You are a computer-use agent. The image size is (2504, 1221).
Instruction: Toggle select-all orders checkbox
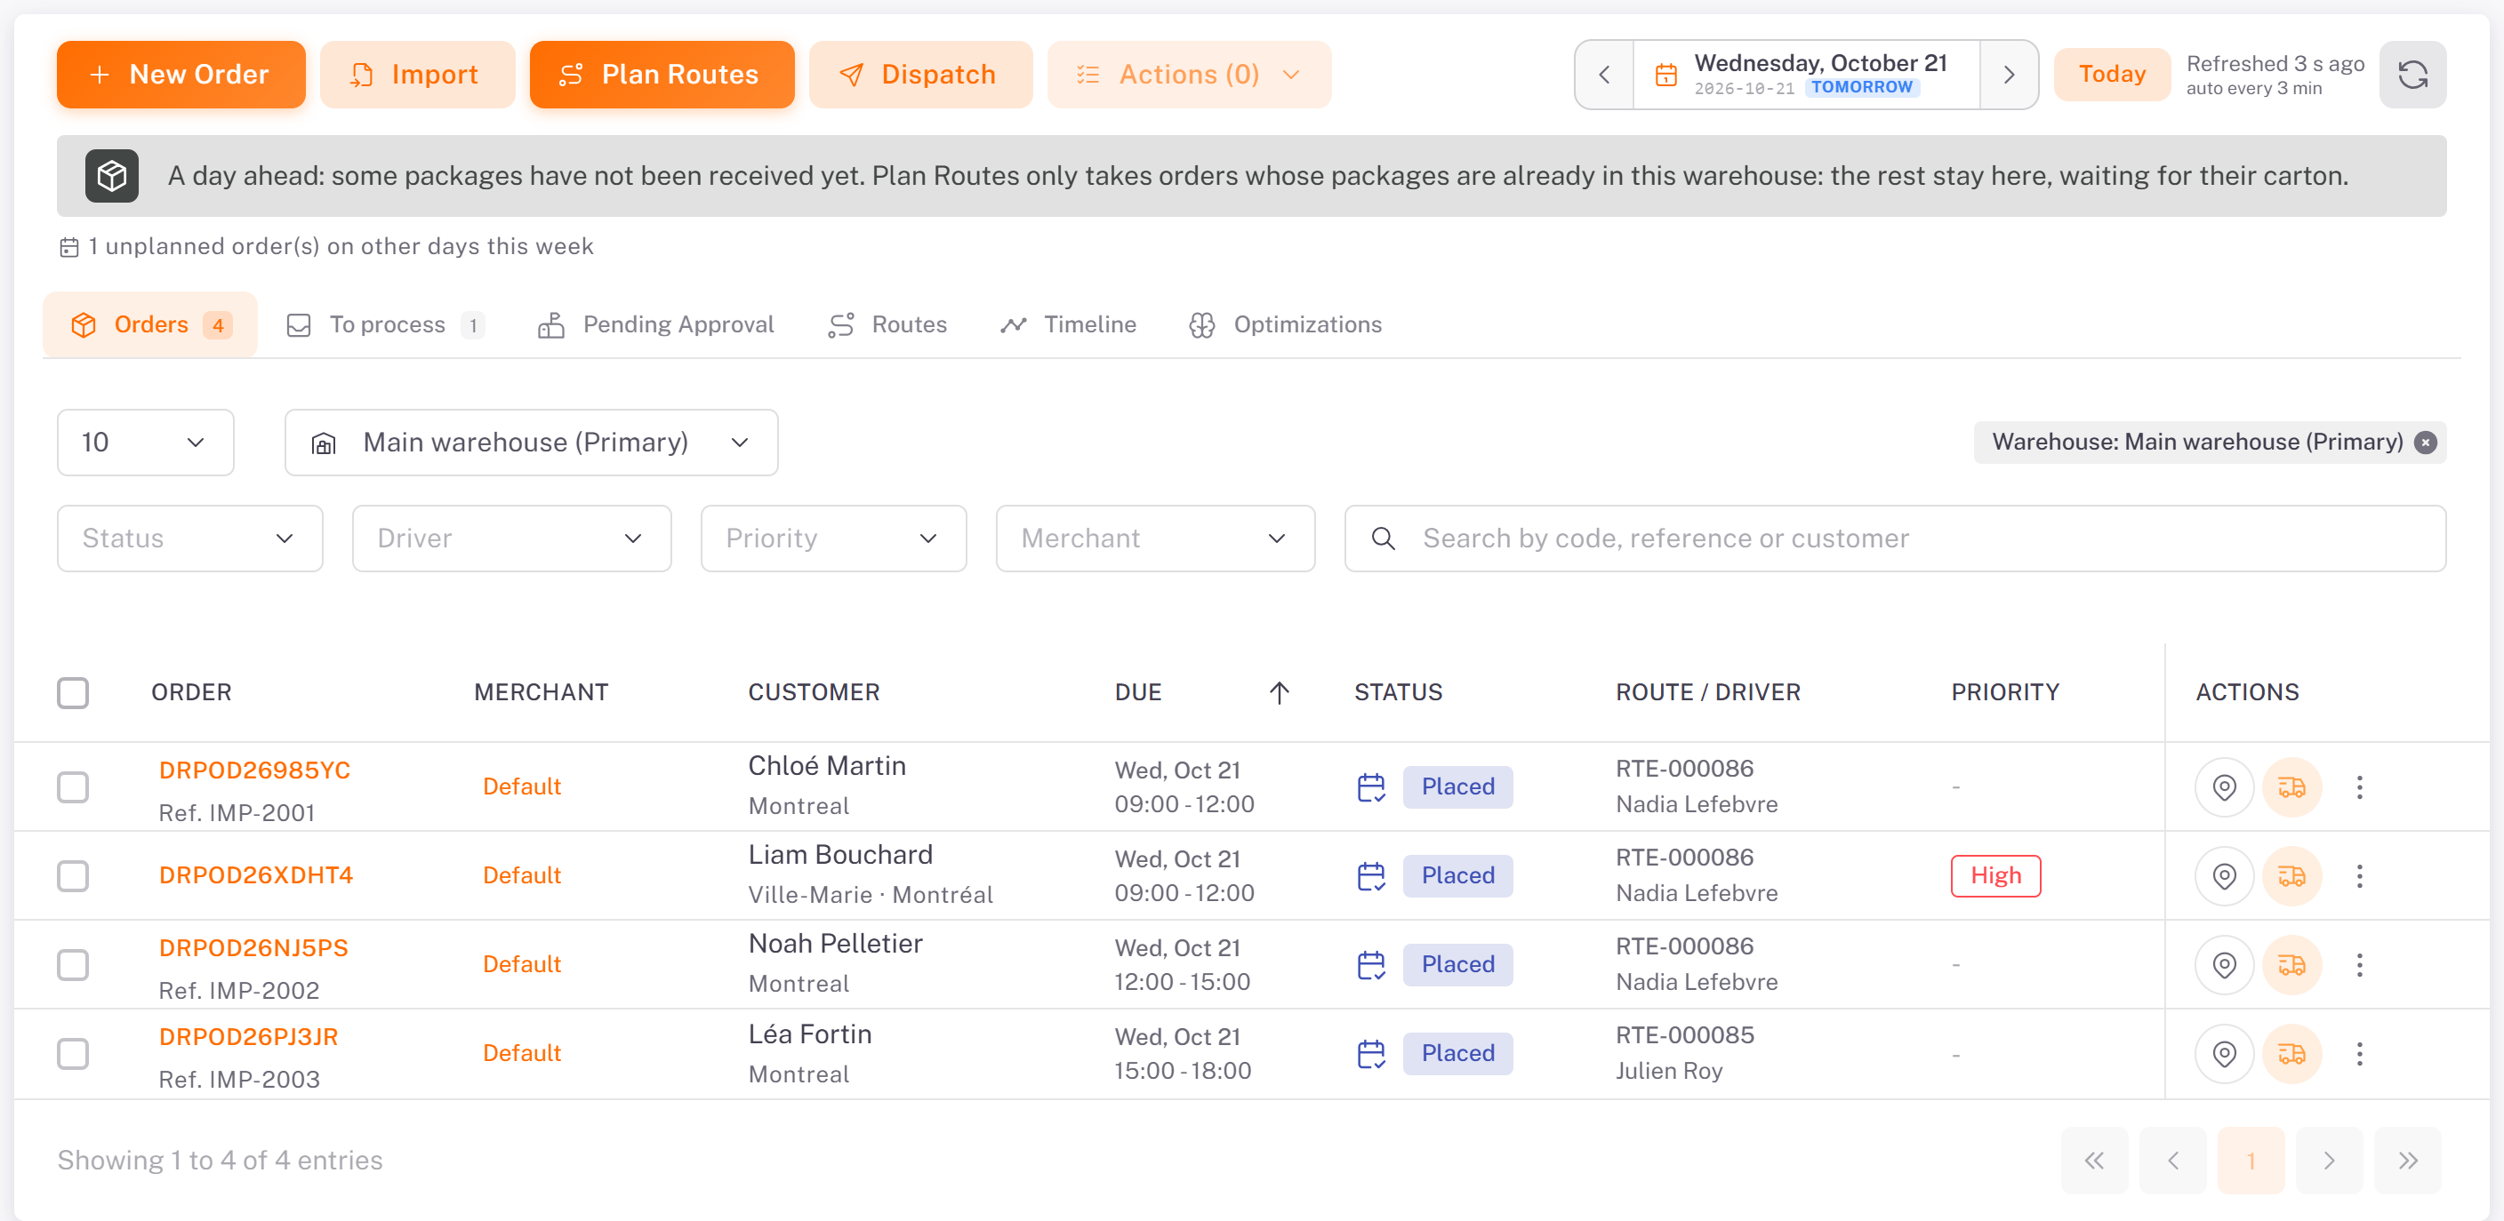pyautogui.click(x=73, y=692)
